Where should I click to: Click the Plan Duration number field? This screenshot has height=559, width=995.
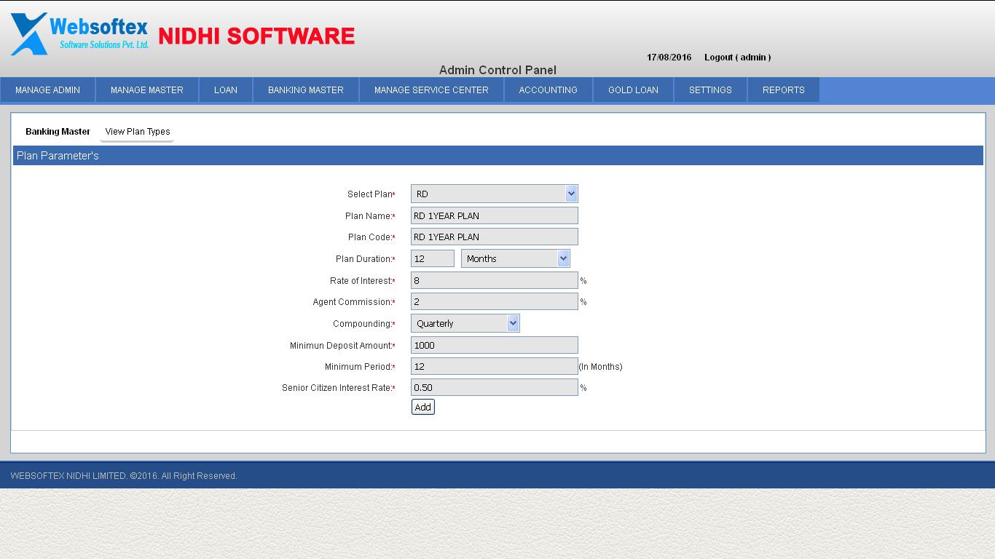coord(433,258)
